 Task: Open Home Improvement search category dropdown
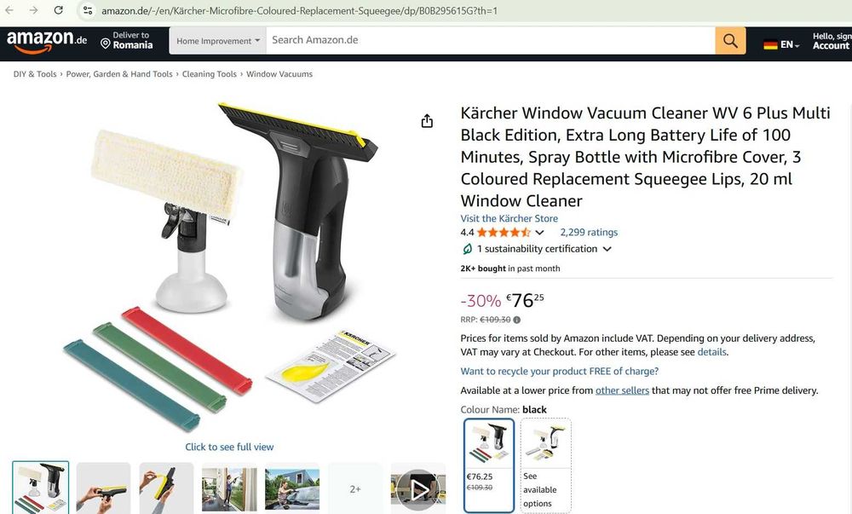217,41
